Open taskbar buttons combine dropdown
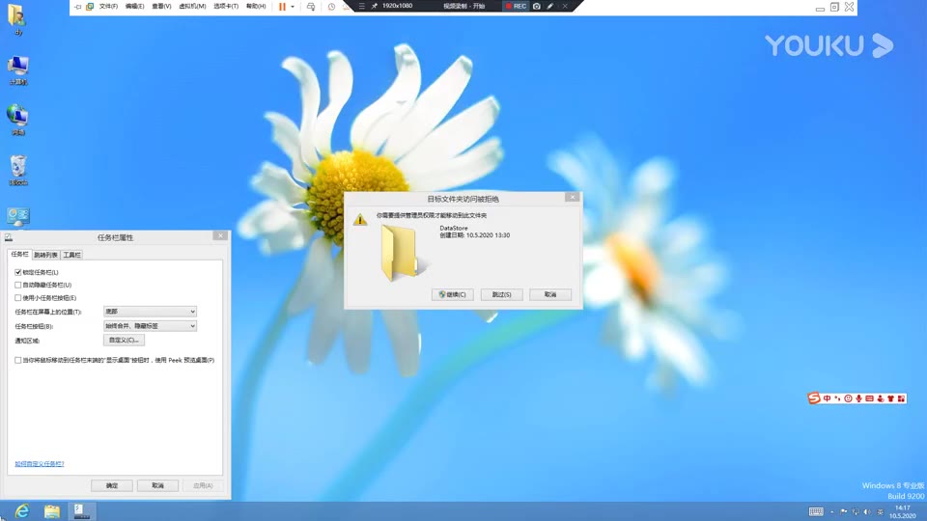Image resolution: width=927 pixels, height=521 pixels. [x=150, y=326]
